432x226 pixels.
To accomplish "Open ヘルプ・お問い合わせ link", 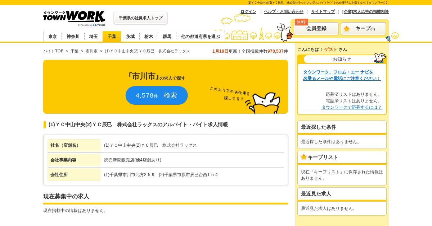I will [x=284, y=11].
